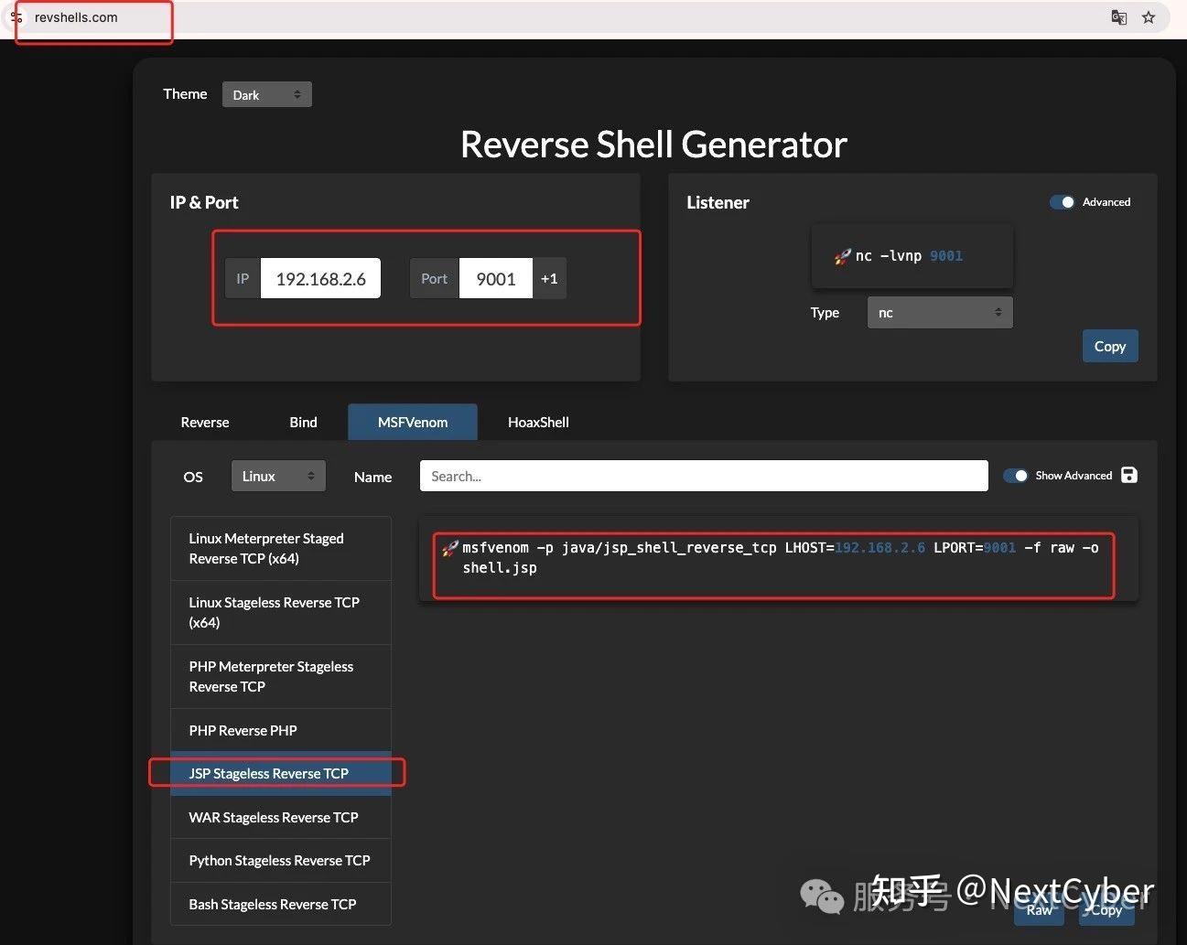The height and width of the screenshot is (945, 1187).
Task: Open the HoaxShell tab
Action: [x=538, y=422]
